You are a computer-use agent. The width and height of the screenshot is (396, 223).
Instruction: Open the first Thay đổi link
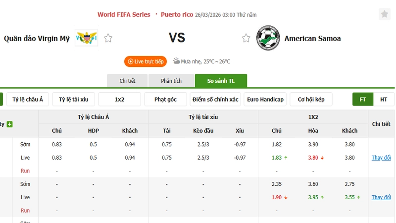pyautogui.click(x=381, y=158)
